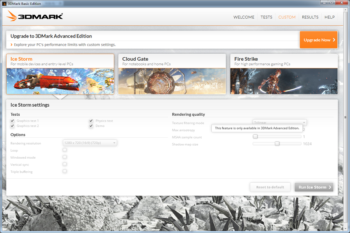The width and height of the screenshot is (350, 233).
Task: Click the Ice Storm settings heading
Action: pyautogui.click(x=30, y=105)
